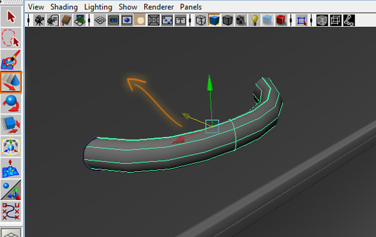Open the Show panel menu

(128, 7)
